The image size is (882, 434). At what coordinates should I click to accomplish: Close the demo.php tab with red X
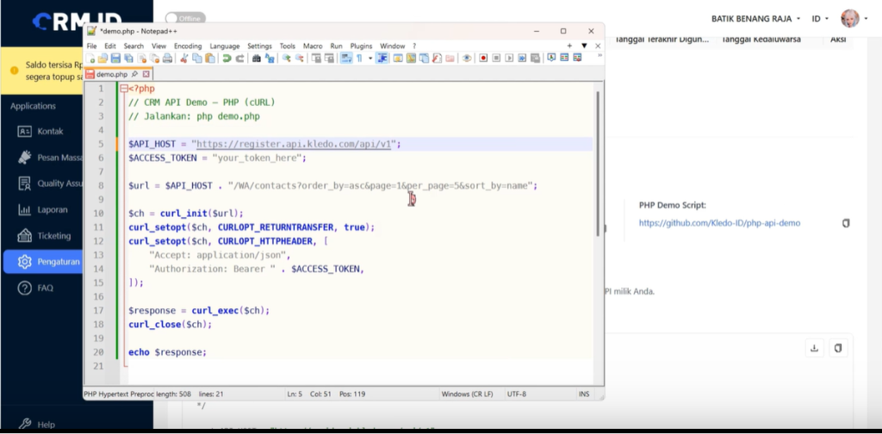(146, 74)
